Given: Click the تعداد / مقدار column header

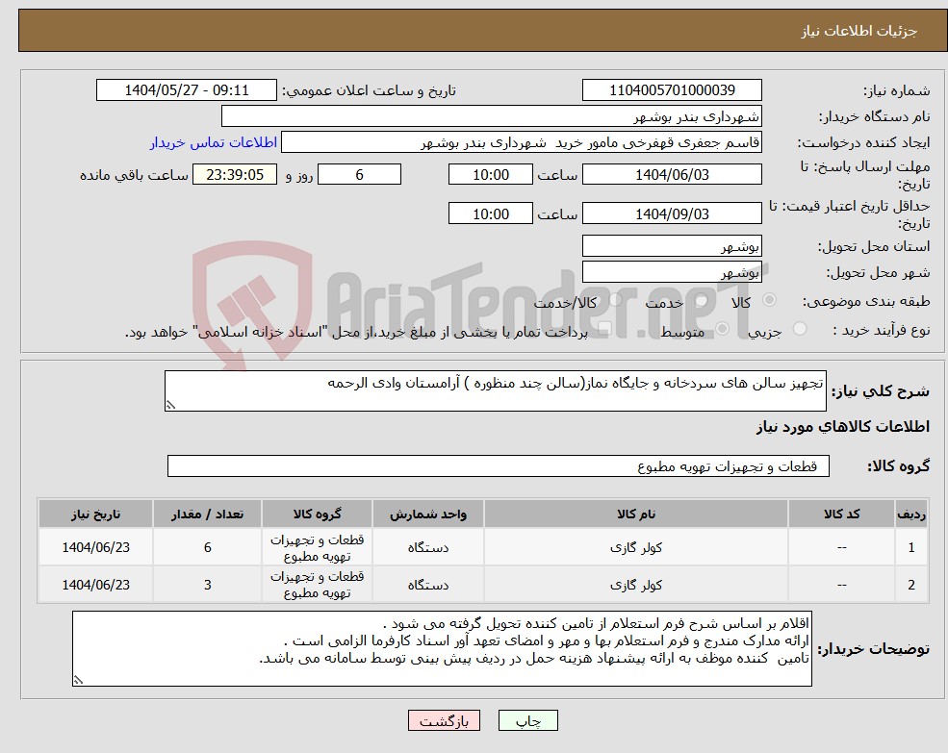Looking at the screenshot, I should point(207,514).
